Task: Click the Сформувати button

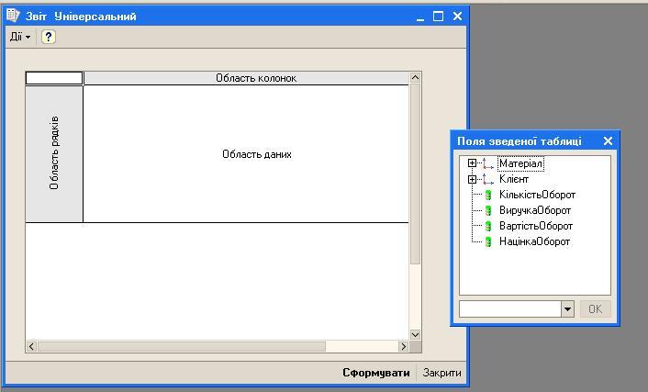Action: tap(376, 373)
